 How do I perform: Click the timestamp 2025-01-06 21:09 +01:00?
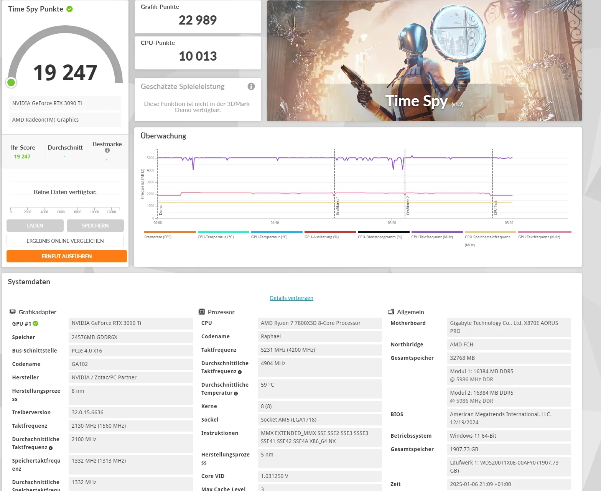509,484
